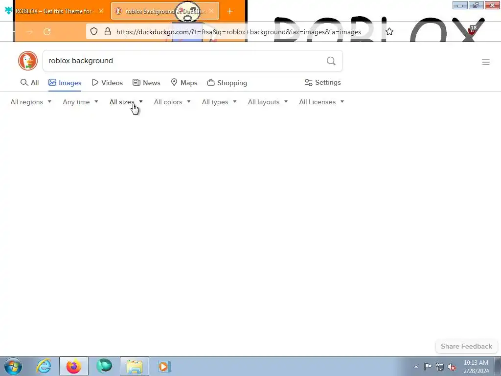Select the Images search tab

pos(65,83)
